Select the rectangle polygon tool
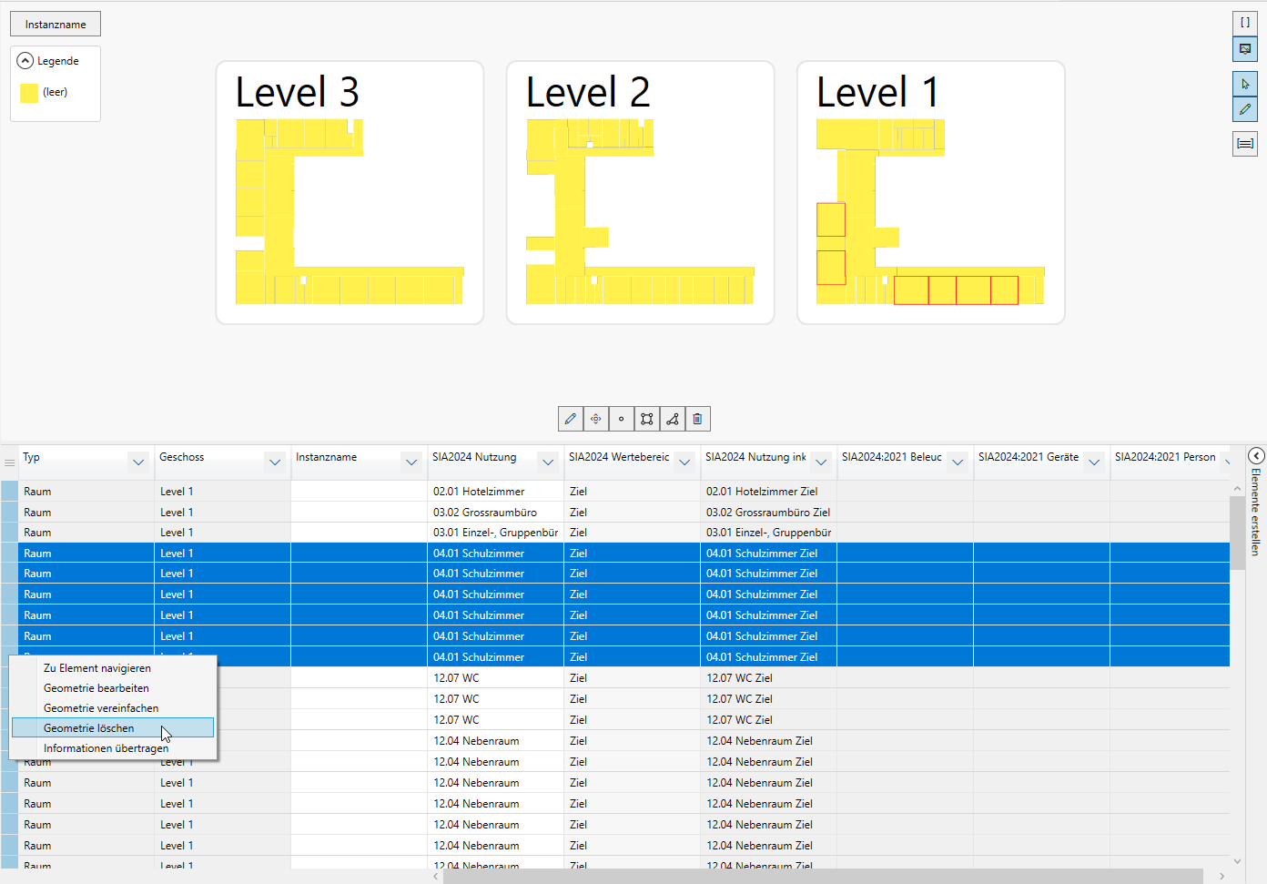1267x884 pixels. 647,419
